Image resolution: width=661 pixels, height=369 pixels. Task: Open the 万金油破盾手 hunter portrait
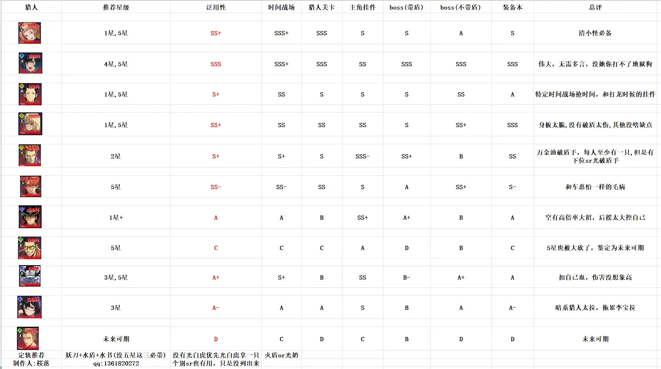pos(30,155)
